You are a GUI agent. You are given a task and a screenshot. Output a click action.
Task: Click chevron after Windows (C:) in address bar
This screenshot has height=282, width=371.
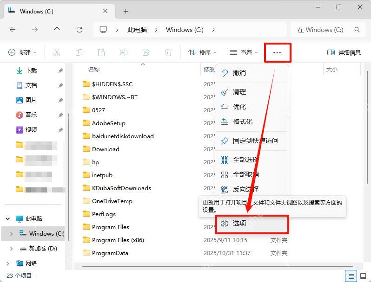[x=213, y=30]
